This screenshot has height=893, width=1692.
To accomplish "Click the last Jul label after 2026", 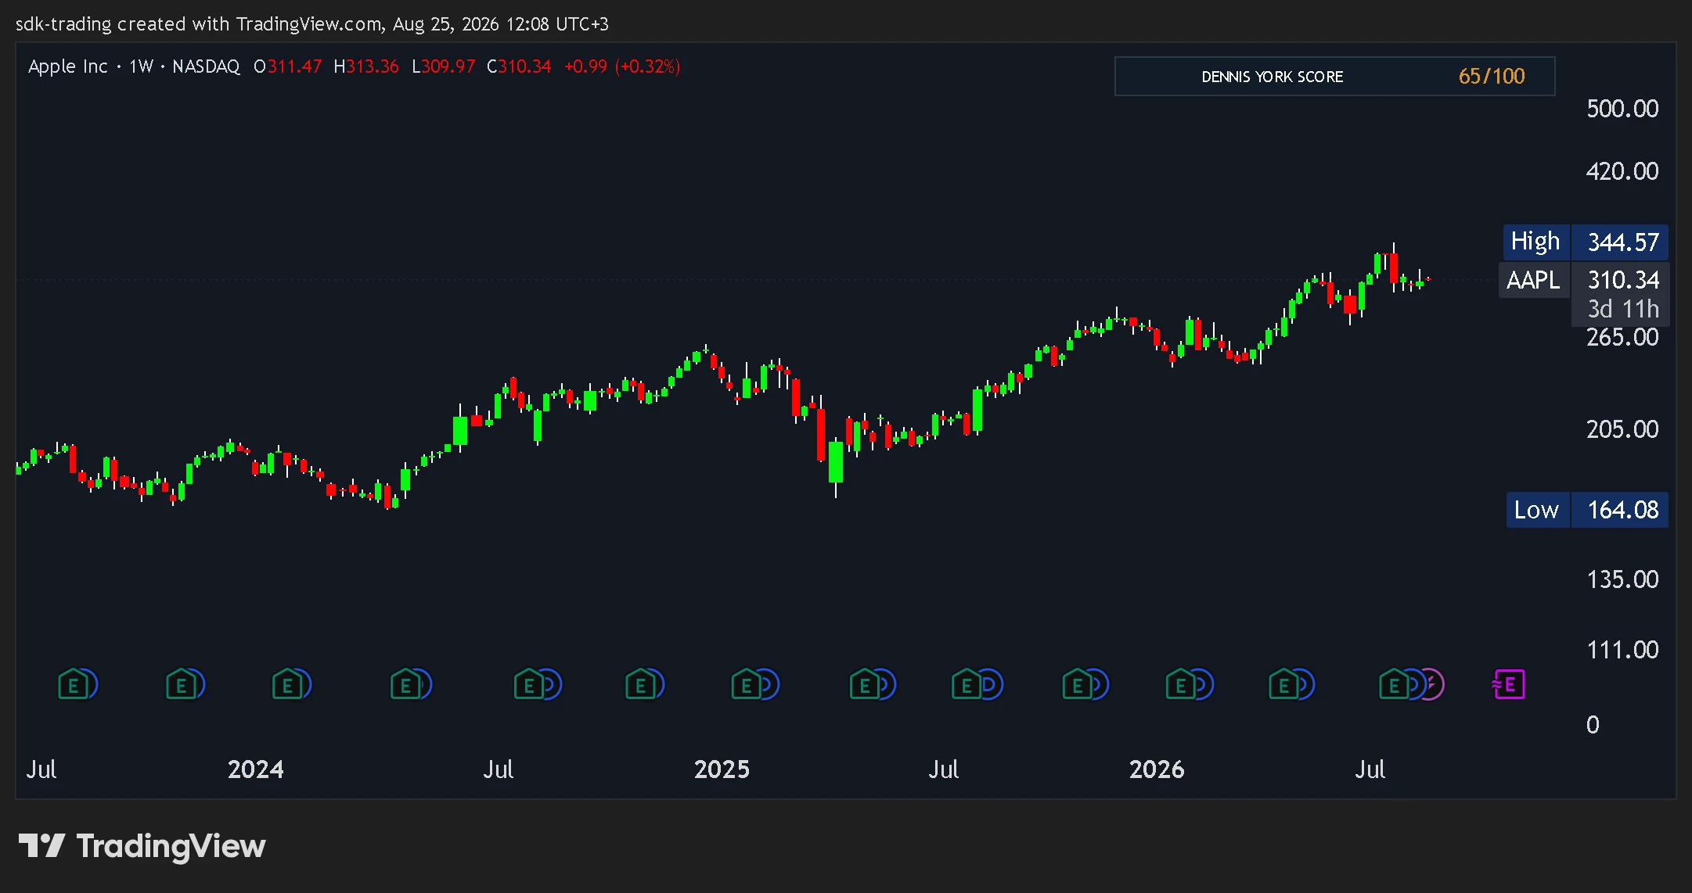I will (1370, 769).
